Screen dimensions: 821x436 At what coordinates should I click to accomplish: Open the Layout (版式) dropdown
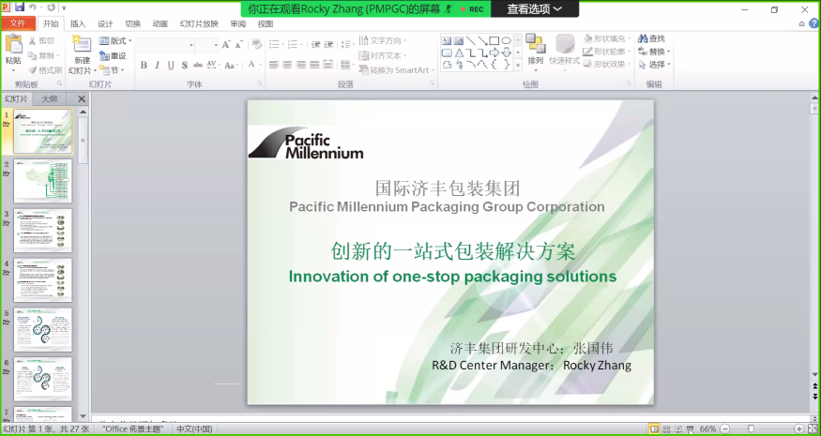pos(115,41)
